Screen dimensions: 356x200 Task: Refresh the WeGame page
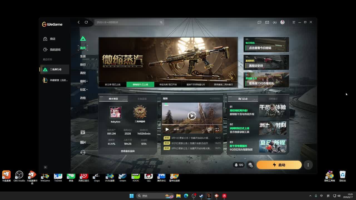click(x=86, y=22)
